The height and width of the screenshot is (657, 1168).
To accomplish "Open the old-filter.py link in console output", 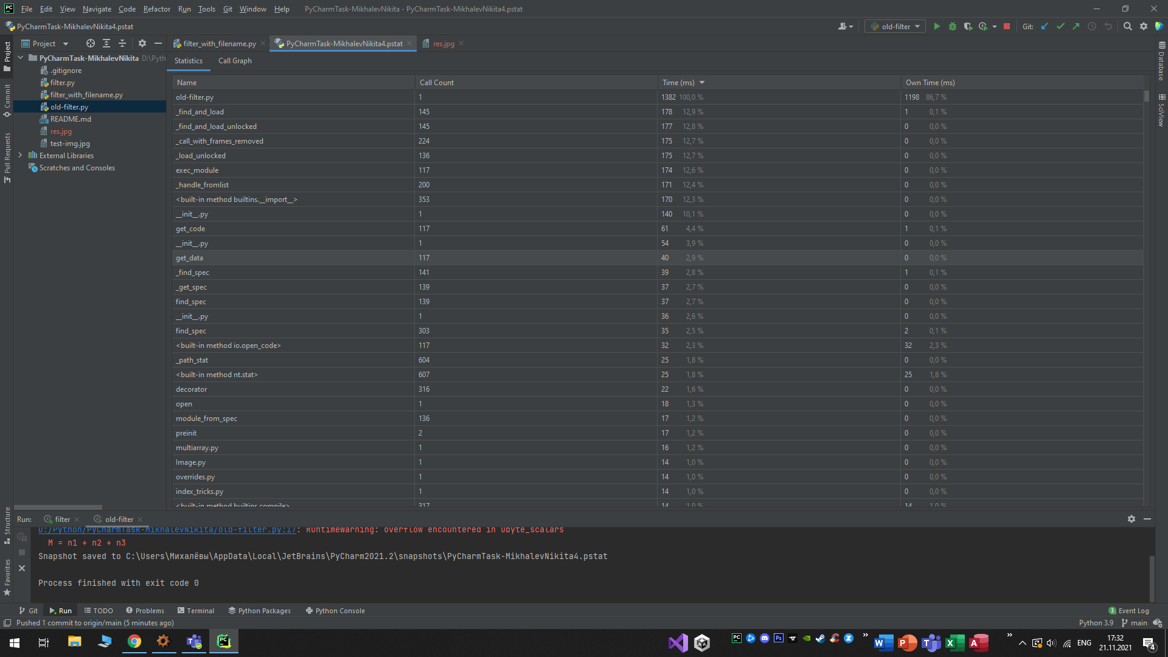I will point(167,529).
